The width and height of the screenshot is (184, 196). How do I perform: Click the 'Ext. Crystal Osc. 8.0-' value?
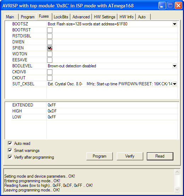pos(110,84)
